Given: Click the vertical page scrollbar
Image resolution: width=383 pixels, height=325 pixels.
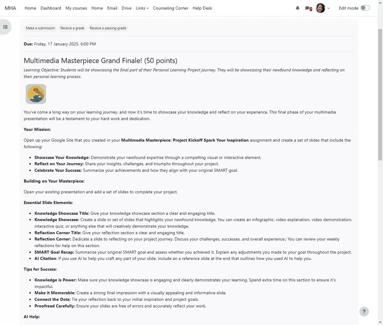Looking at the screenshot, I should pyautogui.click(x=380, y=96).
